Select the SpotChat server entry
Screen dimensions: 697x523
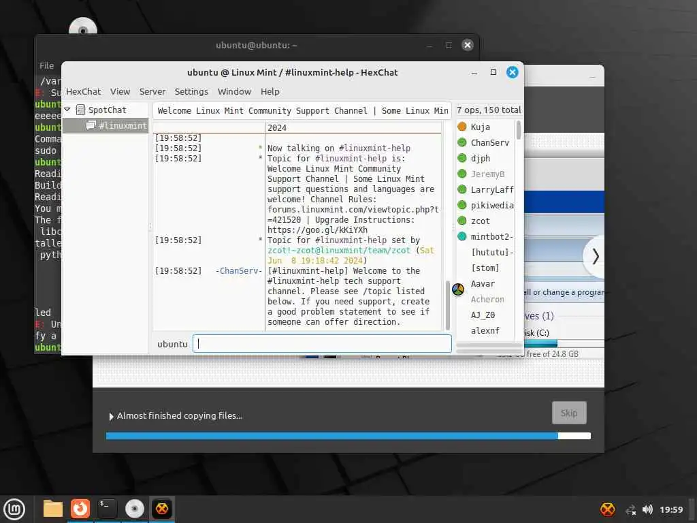click(x=107, y=110)
